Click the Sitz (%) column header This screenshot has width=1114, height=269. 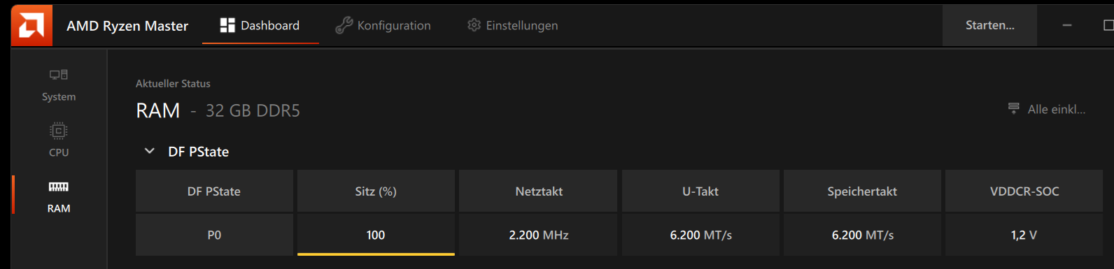(376, 191)
